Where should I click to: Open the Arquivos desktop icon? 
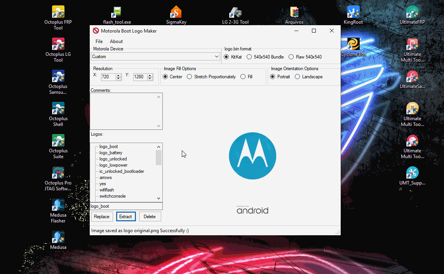coord(294,15)
